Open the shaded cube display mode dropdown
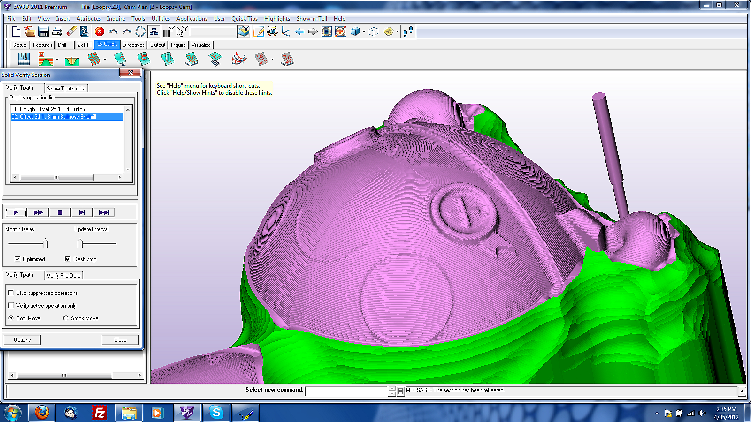Screen dimensions: 751x422 click(x=364, y=32)
